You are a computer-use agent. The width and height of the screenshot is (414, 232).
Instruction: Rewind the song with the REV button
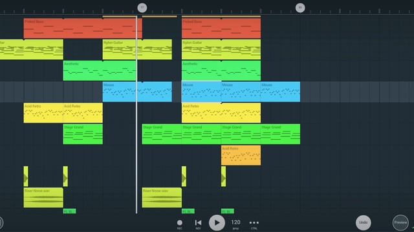198,224
